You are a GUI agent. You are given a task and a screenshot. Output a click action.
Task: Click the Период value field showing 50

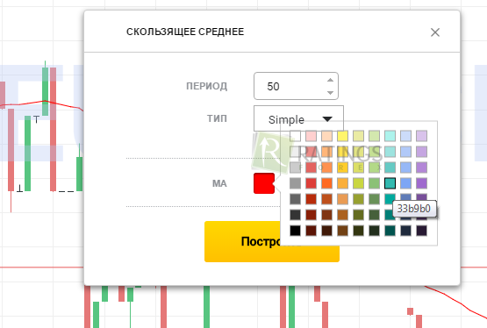pyautogui.click(x=296, y=86)
